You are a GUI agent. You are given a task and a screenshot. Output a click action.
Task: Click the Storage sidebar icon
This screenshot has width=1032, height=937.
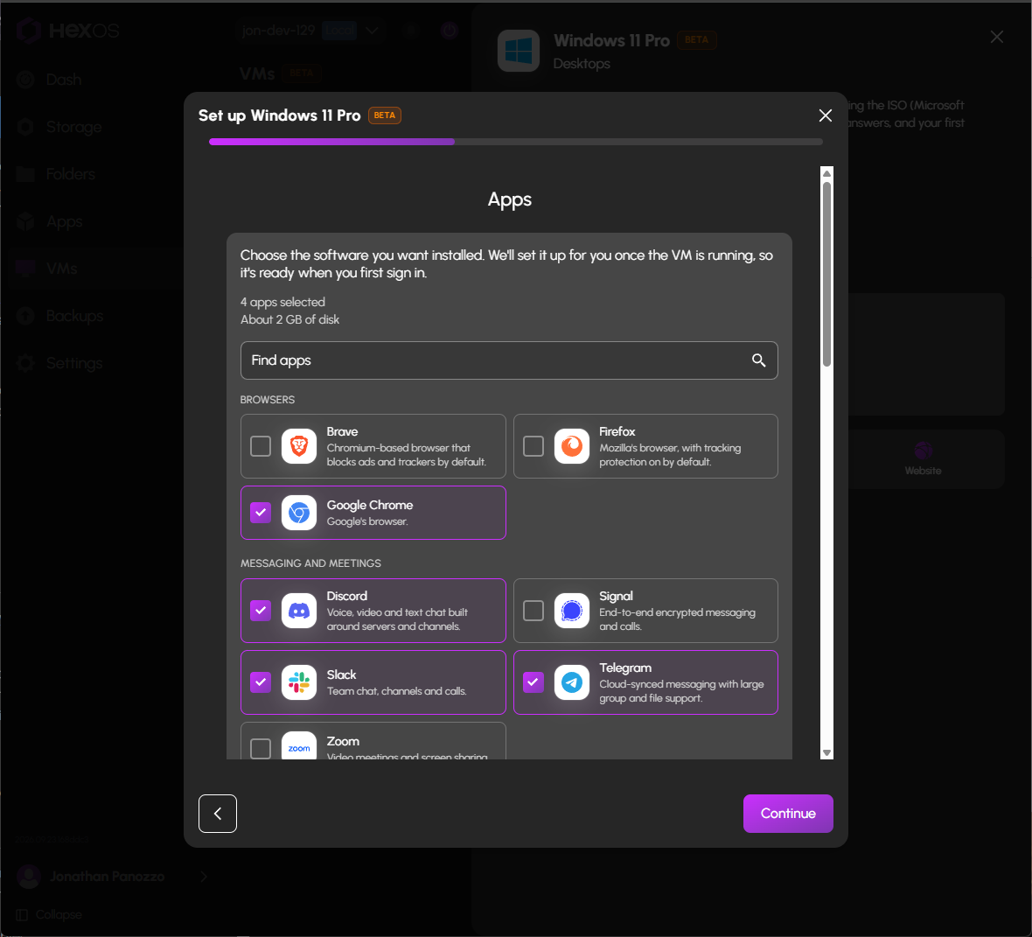tap(25, 127)
